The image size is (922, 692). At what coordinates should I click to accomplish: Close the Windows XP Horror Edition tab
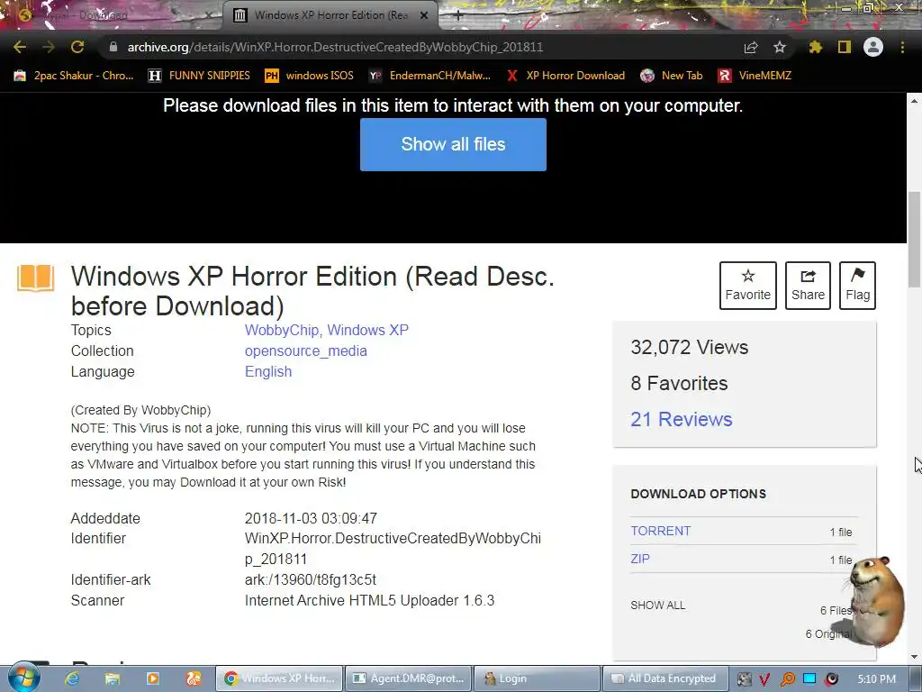pos(424,15)
